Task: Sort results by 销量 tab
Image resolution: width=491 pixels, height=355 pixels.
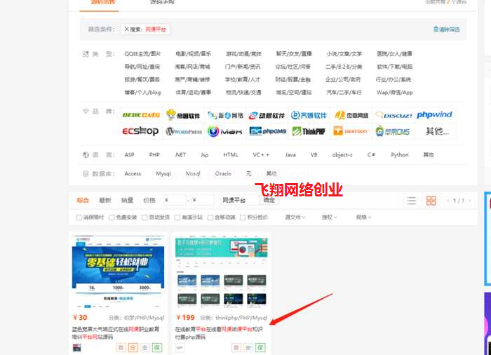Action: pyautogui.click(x=127, y=200)
